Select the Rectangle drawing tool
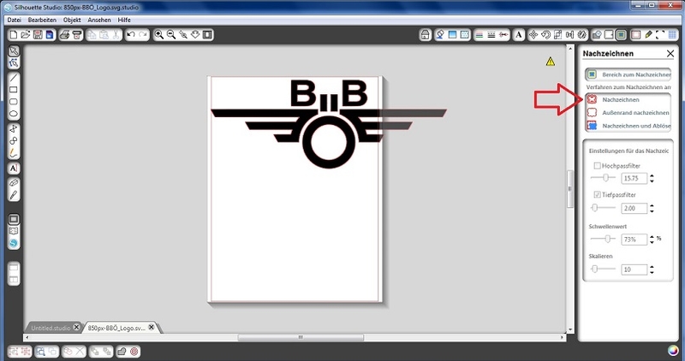Viewport: 685px width, 361px height. [14, 89]
